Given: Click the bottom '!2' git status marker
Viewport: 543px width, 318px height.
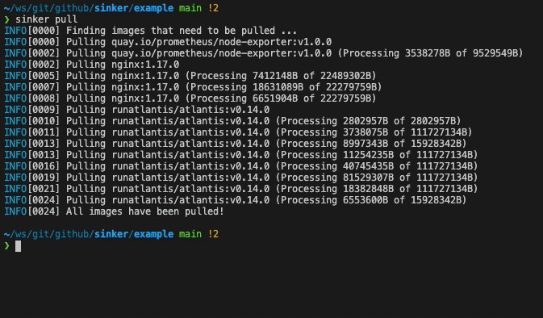Looking at the screenshot, I should pos(213,234).
